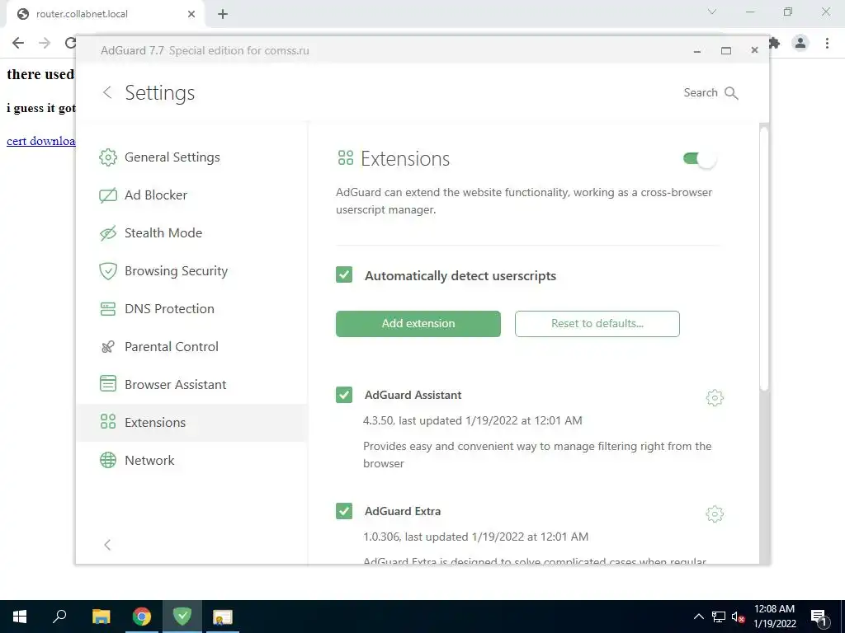Click the Network globe icon

point(108,460)
